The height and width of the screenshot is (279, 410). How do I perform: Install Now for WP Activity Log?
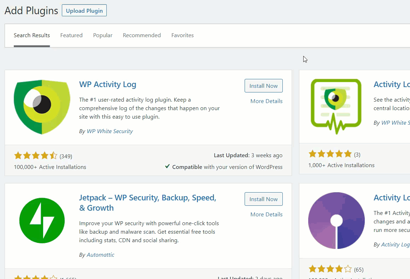coord(264,86)
